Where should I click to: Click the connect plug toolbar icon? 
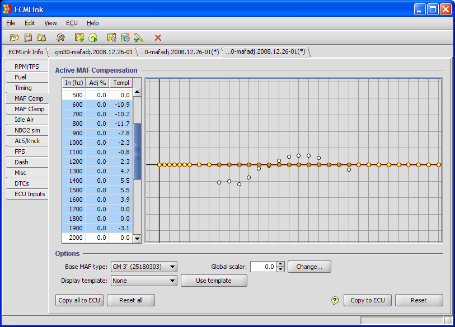point(139,37)
